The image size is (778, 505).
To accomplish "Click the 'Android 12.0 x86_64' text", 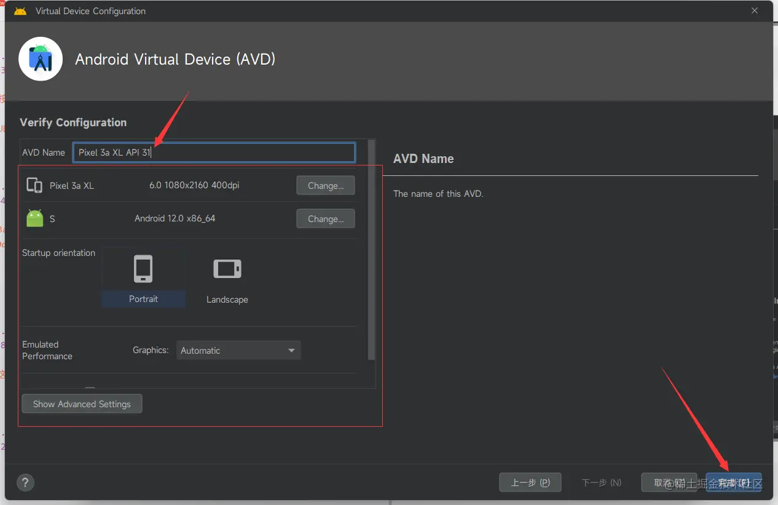I will (x=175, y=218).
